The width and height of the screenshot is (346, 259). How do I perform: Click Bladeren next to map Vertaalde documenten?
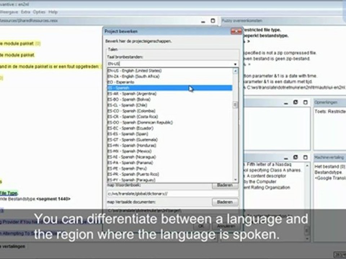(x=225, y=202)
